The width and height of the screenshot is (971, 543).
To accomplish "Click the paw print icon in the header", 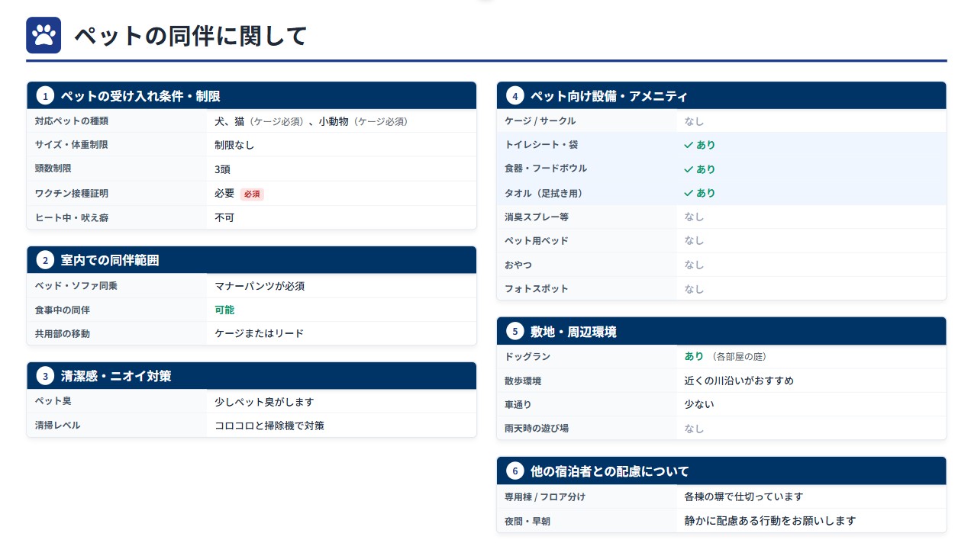I will (x=43, y=34).
